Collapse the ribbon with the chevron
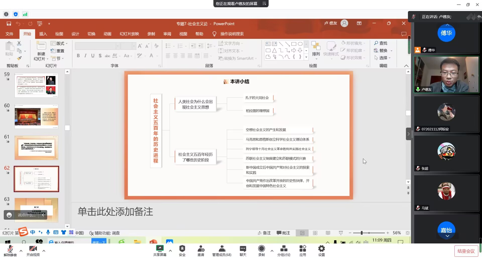482x258 pixels. (406, 66)
